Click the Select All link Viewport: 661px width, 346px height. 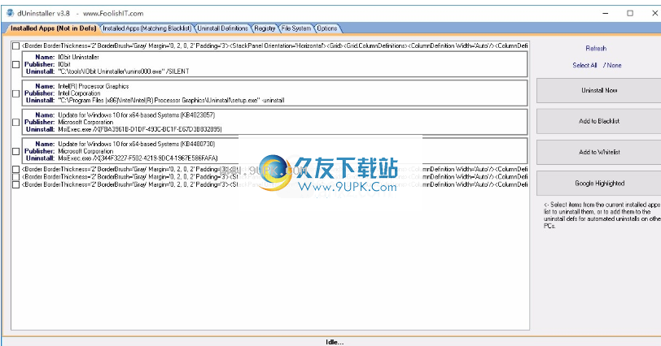click(x=584, y=65)
